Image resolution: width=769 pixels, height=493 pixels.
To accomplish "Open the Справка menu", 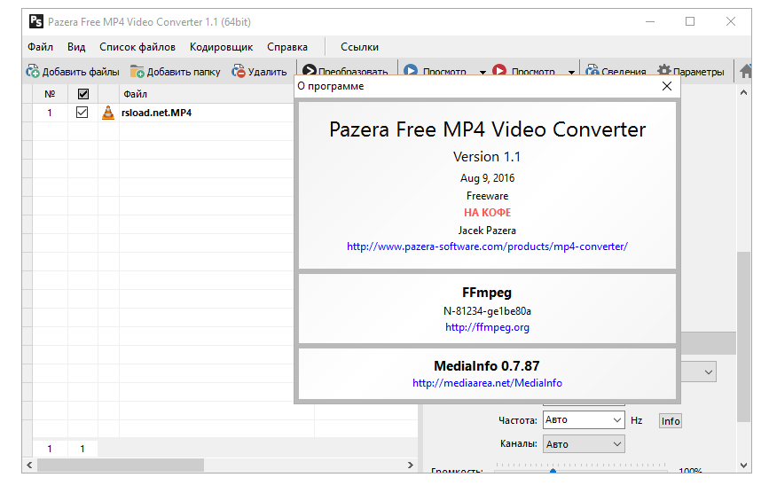I will [x=287, y=47].
